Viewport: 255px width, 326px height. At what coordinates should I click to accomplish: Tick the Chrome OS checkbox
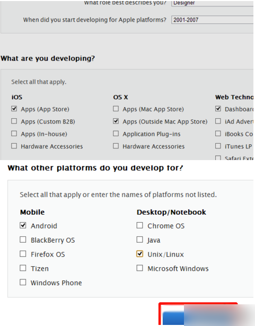140,225
